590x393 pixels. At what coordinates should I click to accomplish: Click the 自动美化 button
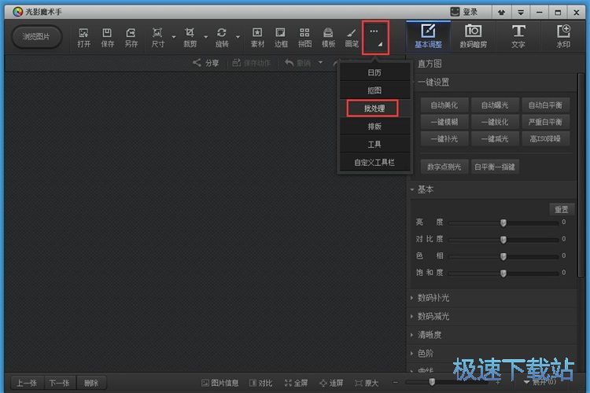[444, 105]
